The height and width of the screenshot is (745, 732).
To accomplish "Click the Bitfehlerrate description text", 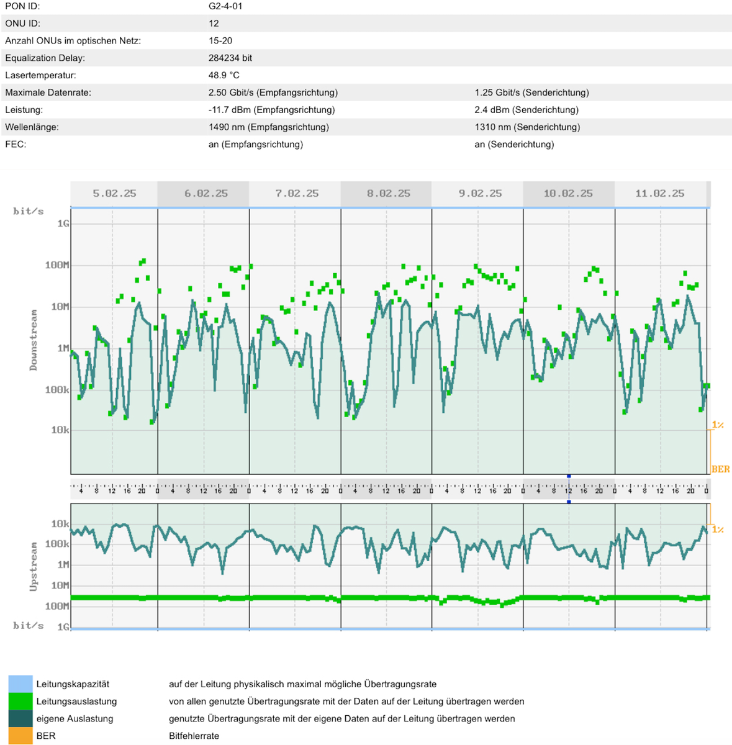I will coord(194,736).
